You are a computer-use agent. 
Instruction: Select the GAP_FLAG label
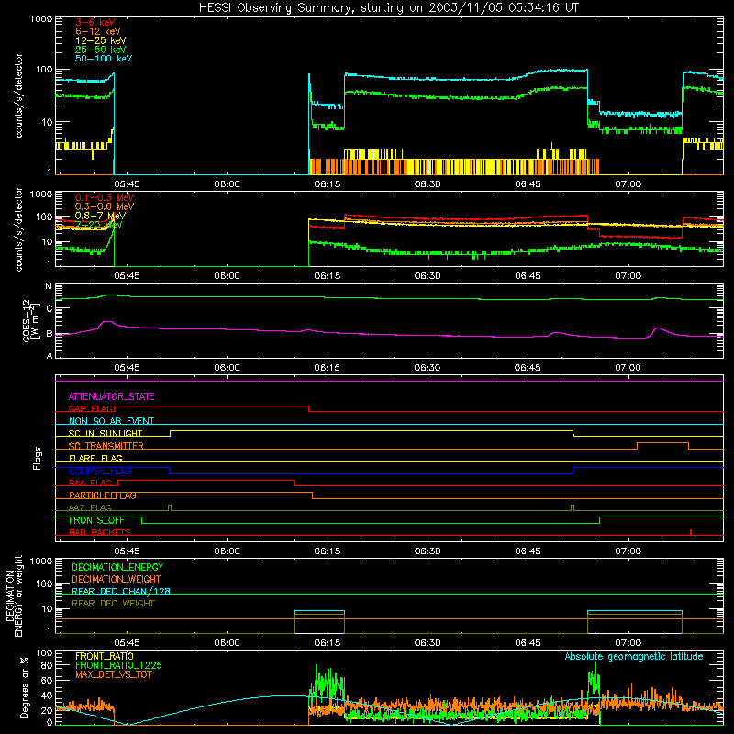click(x=91, y=408)
